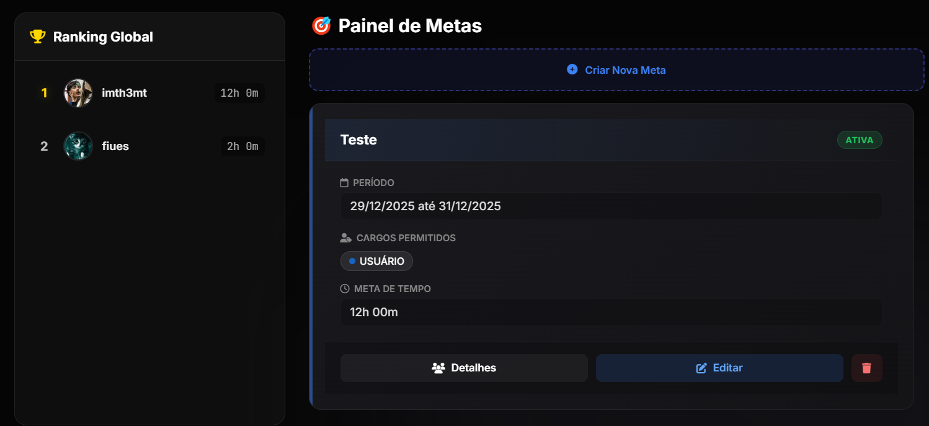Click the clock icon next to Meta de Tempo
929x426 pixels.
345,289
